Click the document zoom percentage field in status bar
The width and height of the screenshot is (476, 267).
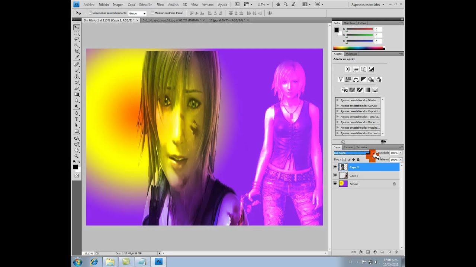tap(88, 253)
